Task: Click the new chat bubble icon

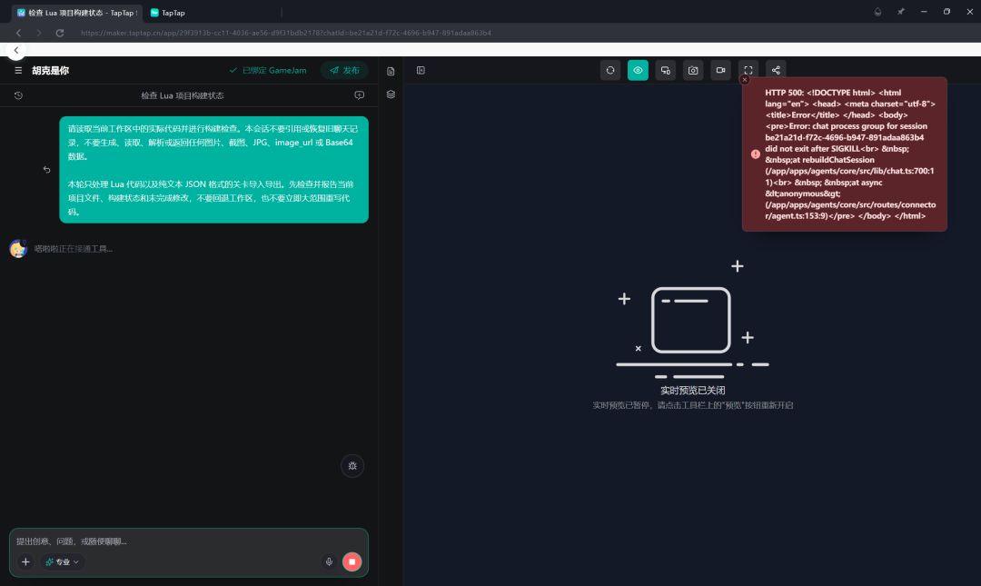Action: [x=359, y=95]
